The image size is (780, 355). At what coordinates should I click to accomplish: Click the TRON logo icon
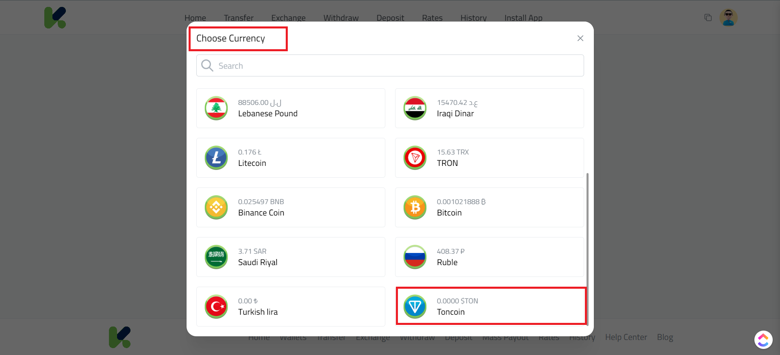point(415,158)
